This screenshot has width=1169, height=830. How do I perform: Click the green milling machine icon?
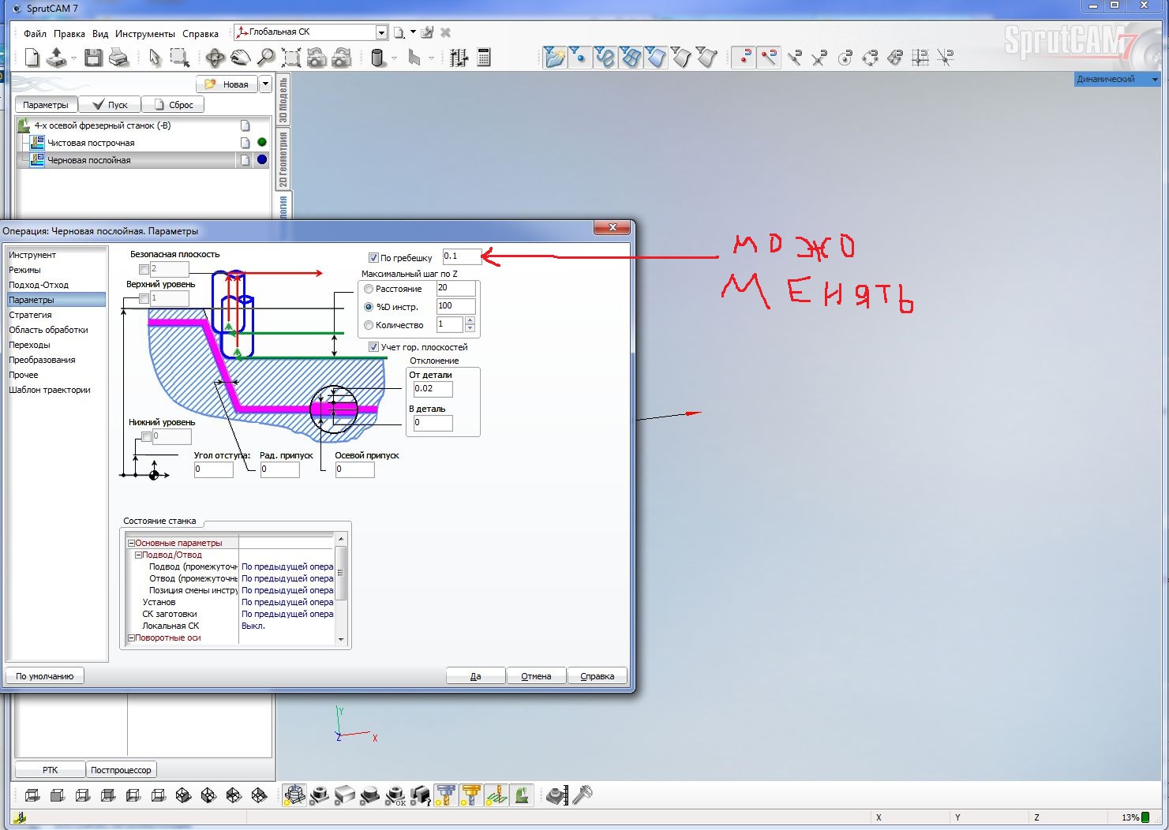pyautogui.click(x=522, y=794)
